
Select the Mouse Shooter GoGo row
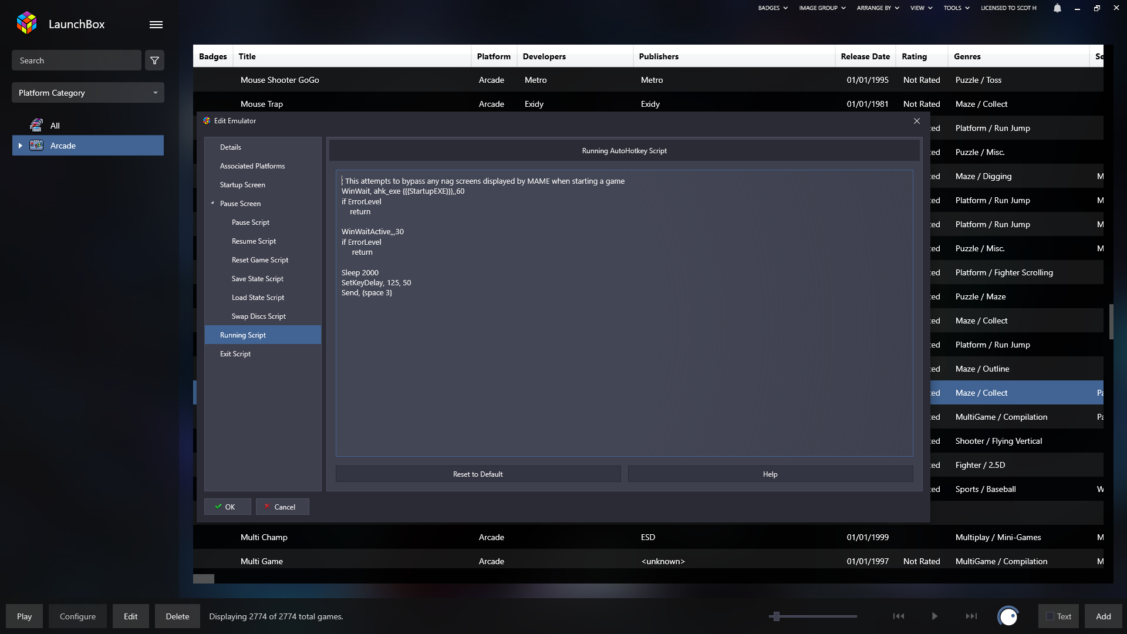click(x=648, y=80)
